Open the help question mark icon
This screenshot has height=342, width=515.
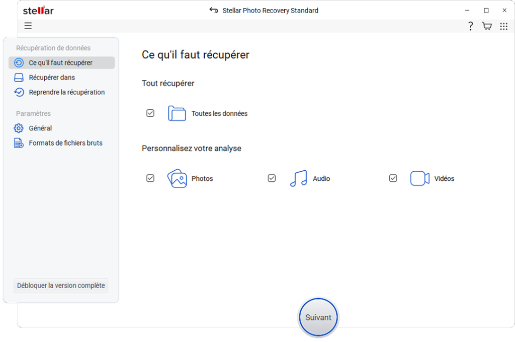point(470,26)
